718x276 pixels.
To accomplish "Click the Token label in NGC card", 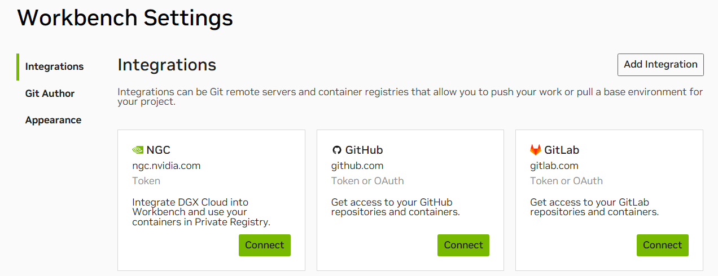I will 146,181.
